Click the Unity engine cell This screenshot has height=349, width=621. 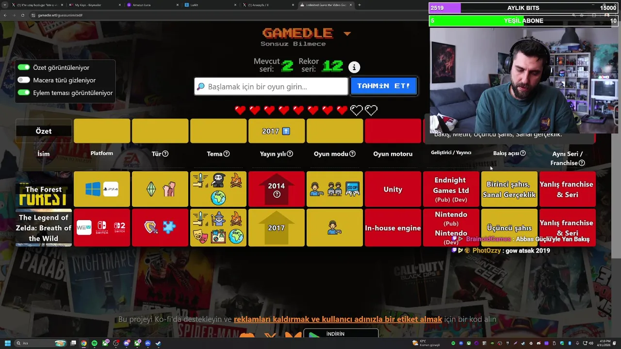(393, 189)
